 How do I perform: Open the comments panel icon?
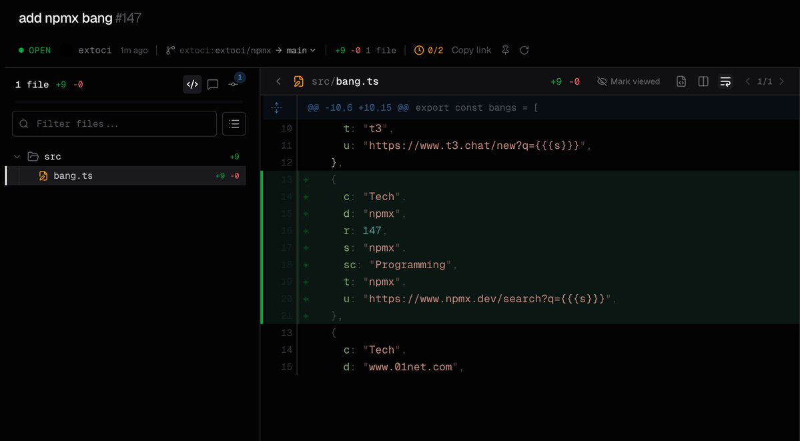pyautogui.click(x=213, y=84)
